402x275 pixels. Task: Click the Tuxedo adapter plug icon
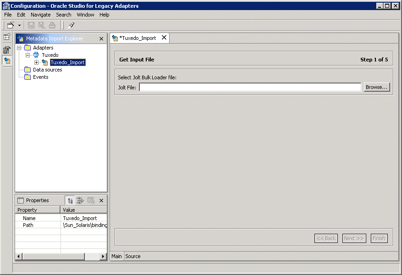(36, 55)
